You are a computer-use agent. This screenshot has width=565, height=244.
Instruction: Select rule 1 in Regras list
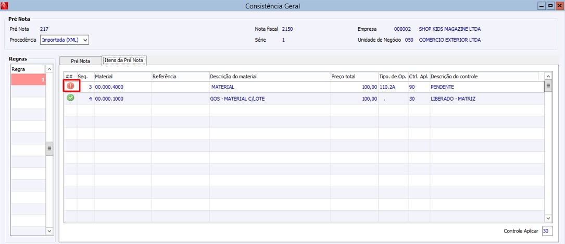pos(28,80)
